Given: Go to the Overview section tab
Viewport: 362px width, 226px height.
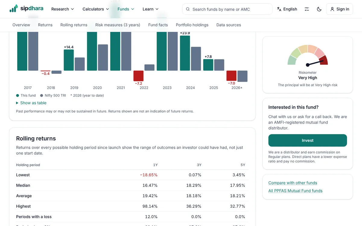Looking at the screenshot, I should 21,25.
